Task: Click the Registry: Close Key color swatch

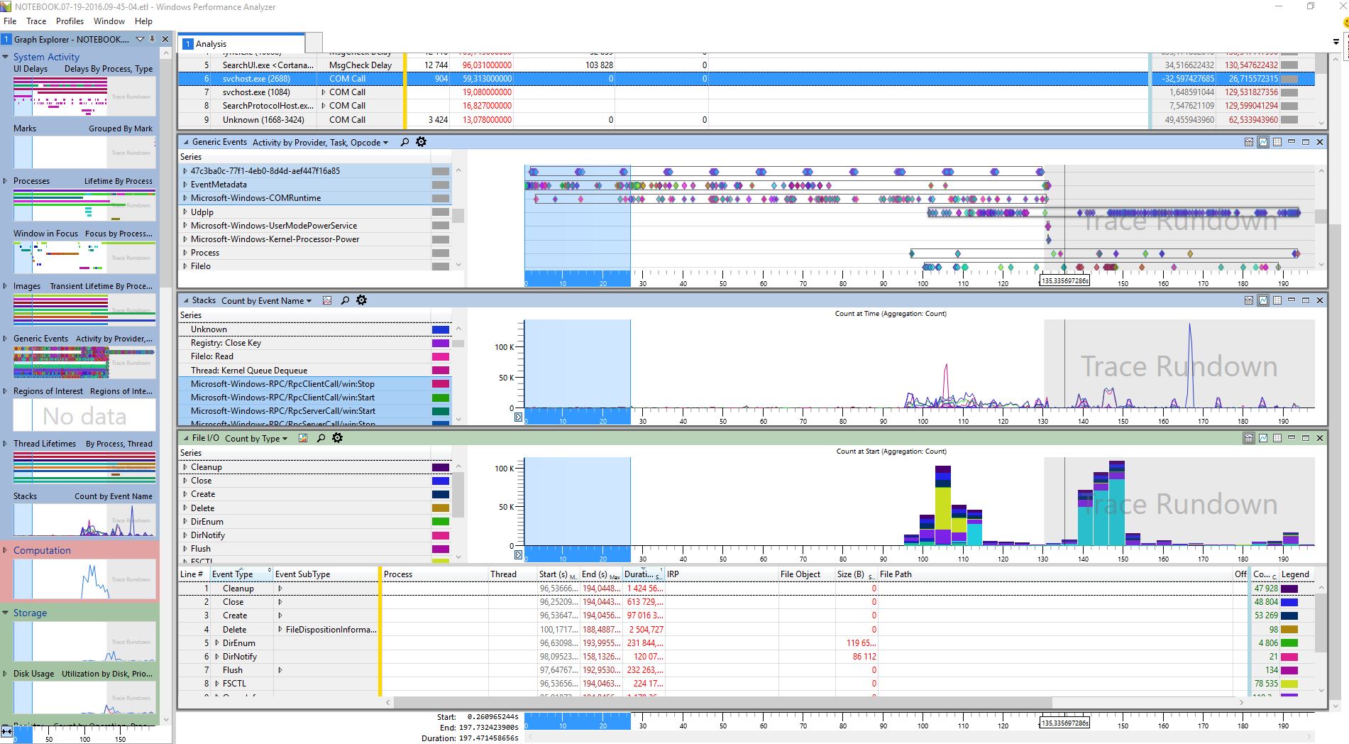Action: coord(440,343)
